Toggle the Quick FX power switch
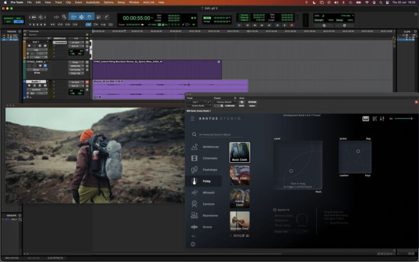Image resolution: width=419 pixels, height=262 pixels. [x=275, y=209]
